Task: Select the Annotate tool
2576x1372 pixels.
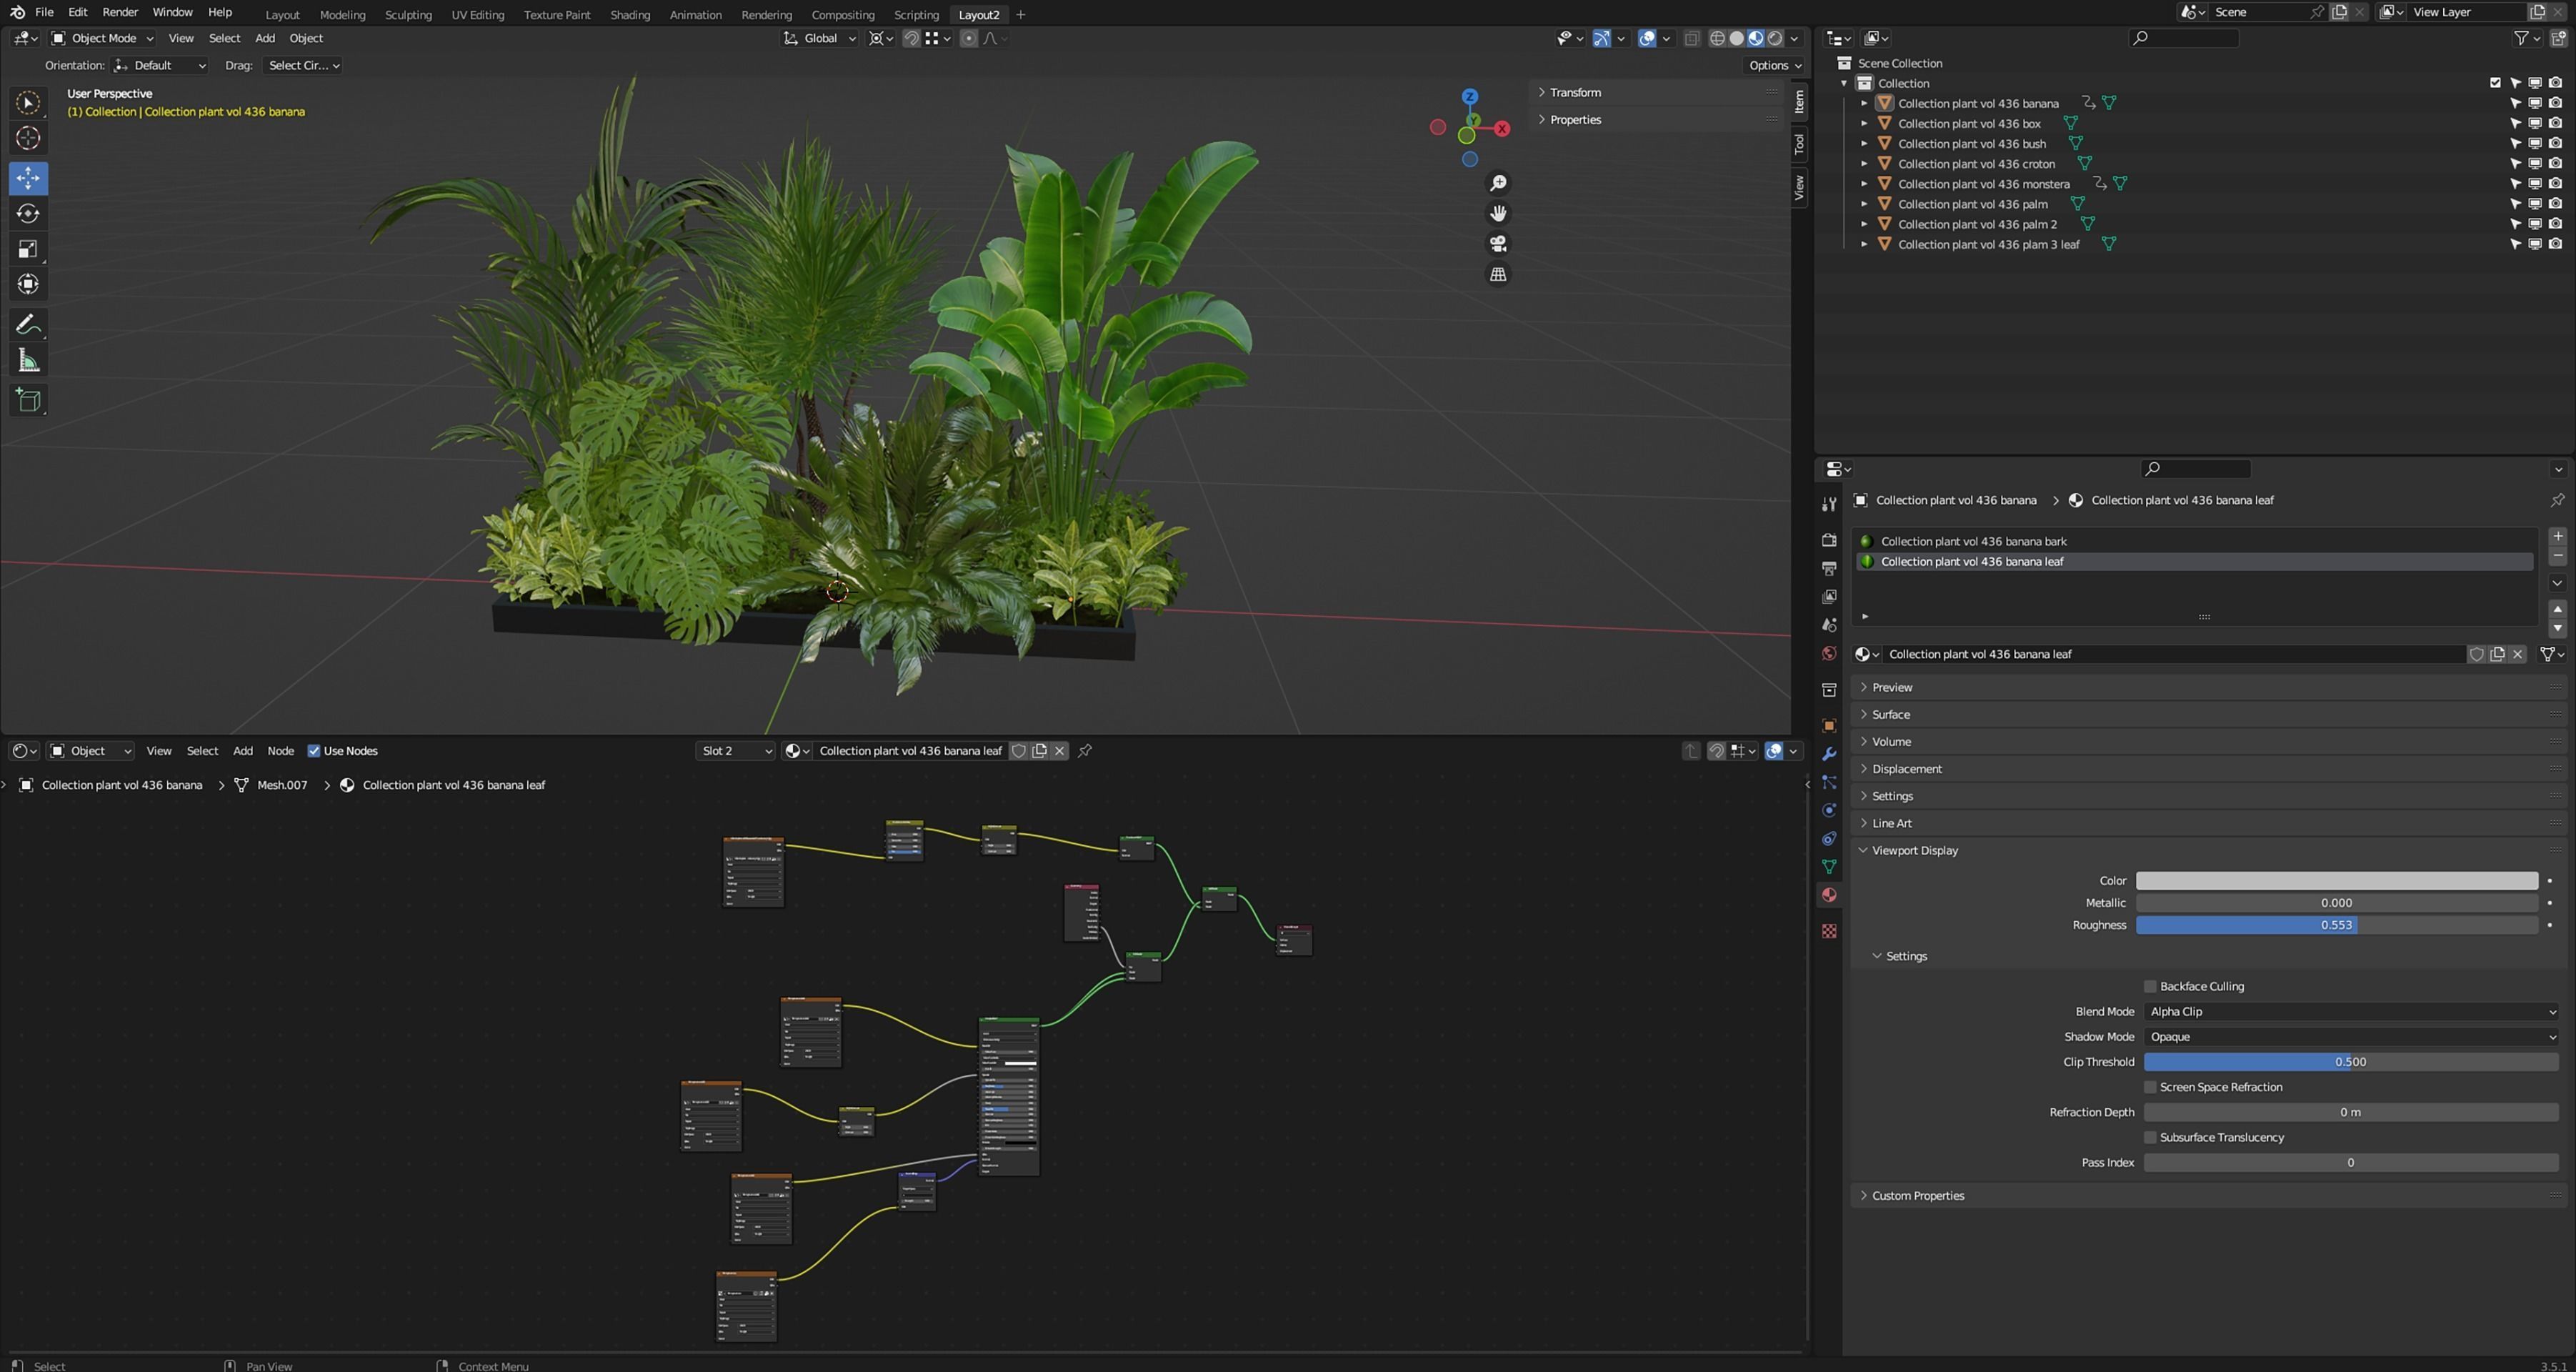Action: coord(28,325)
